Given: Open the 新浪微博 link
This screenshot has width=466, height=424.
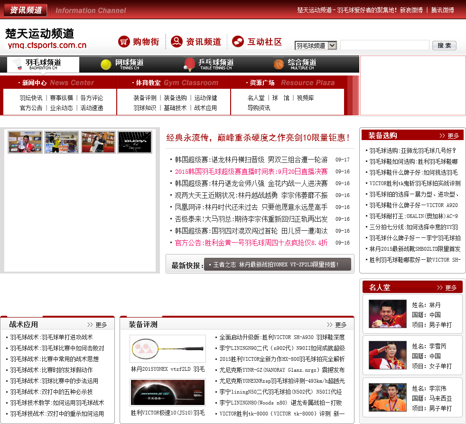Looking at the screenshot, I should pyautogui.click(x=411, y=10).
